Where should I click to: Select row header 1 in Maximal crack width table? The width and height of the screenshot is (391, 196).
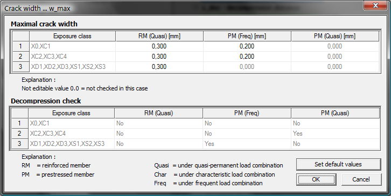20,46
